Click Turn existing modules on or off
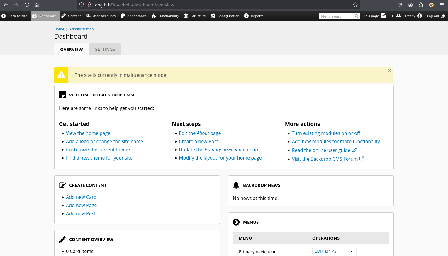448x256 pixels. coord(326,133)
